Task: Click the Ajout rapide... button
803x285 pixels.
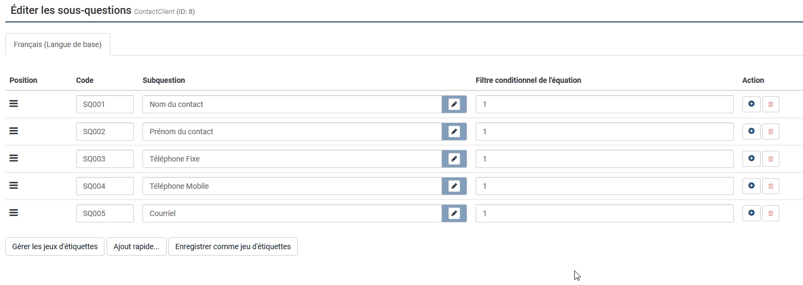Action: [x=137, y=247]
